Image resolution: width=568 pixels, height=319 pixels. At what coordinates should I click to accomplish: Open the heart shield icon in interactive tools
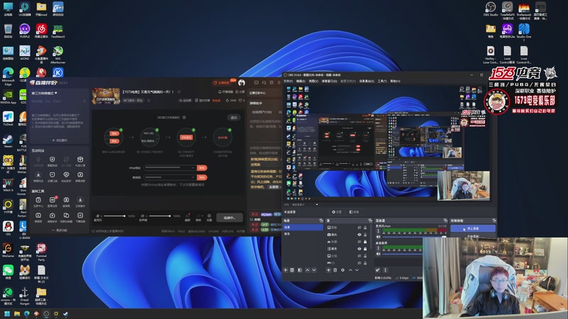tap(66, 175)
